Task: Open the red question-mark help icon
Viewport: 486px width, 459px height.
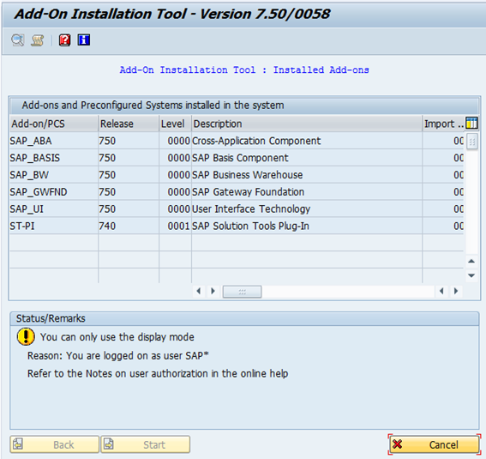Action: 64,40
